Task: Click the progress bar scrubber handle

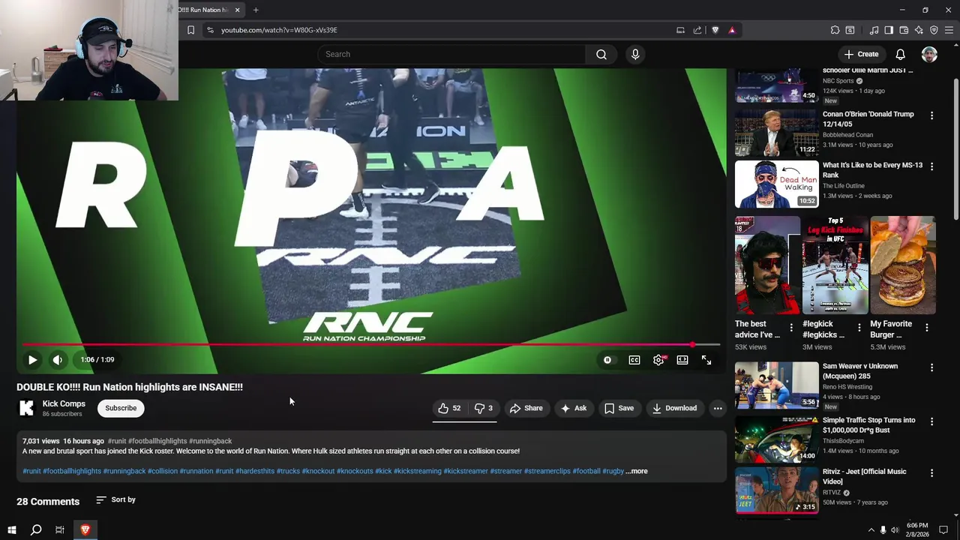Action: click(x=692, y=345)
